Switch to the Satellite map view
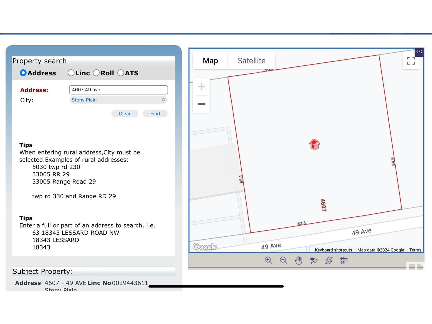This screenshot has height=324, width=432. pos(251,61)
